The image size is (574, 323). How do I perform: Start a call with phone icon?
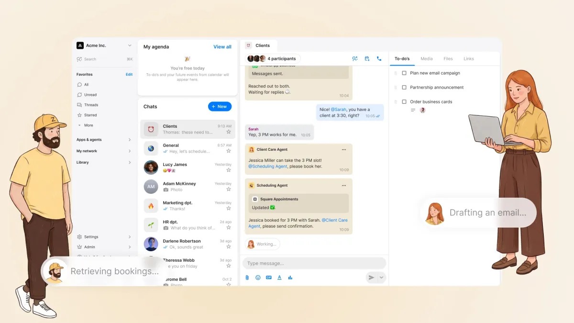379,59
